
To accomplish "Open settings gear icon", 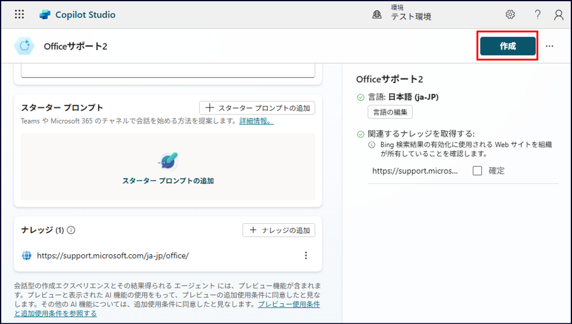I will 510,14.
